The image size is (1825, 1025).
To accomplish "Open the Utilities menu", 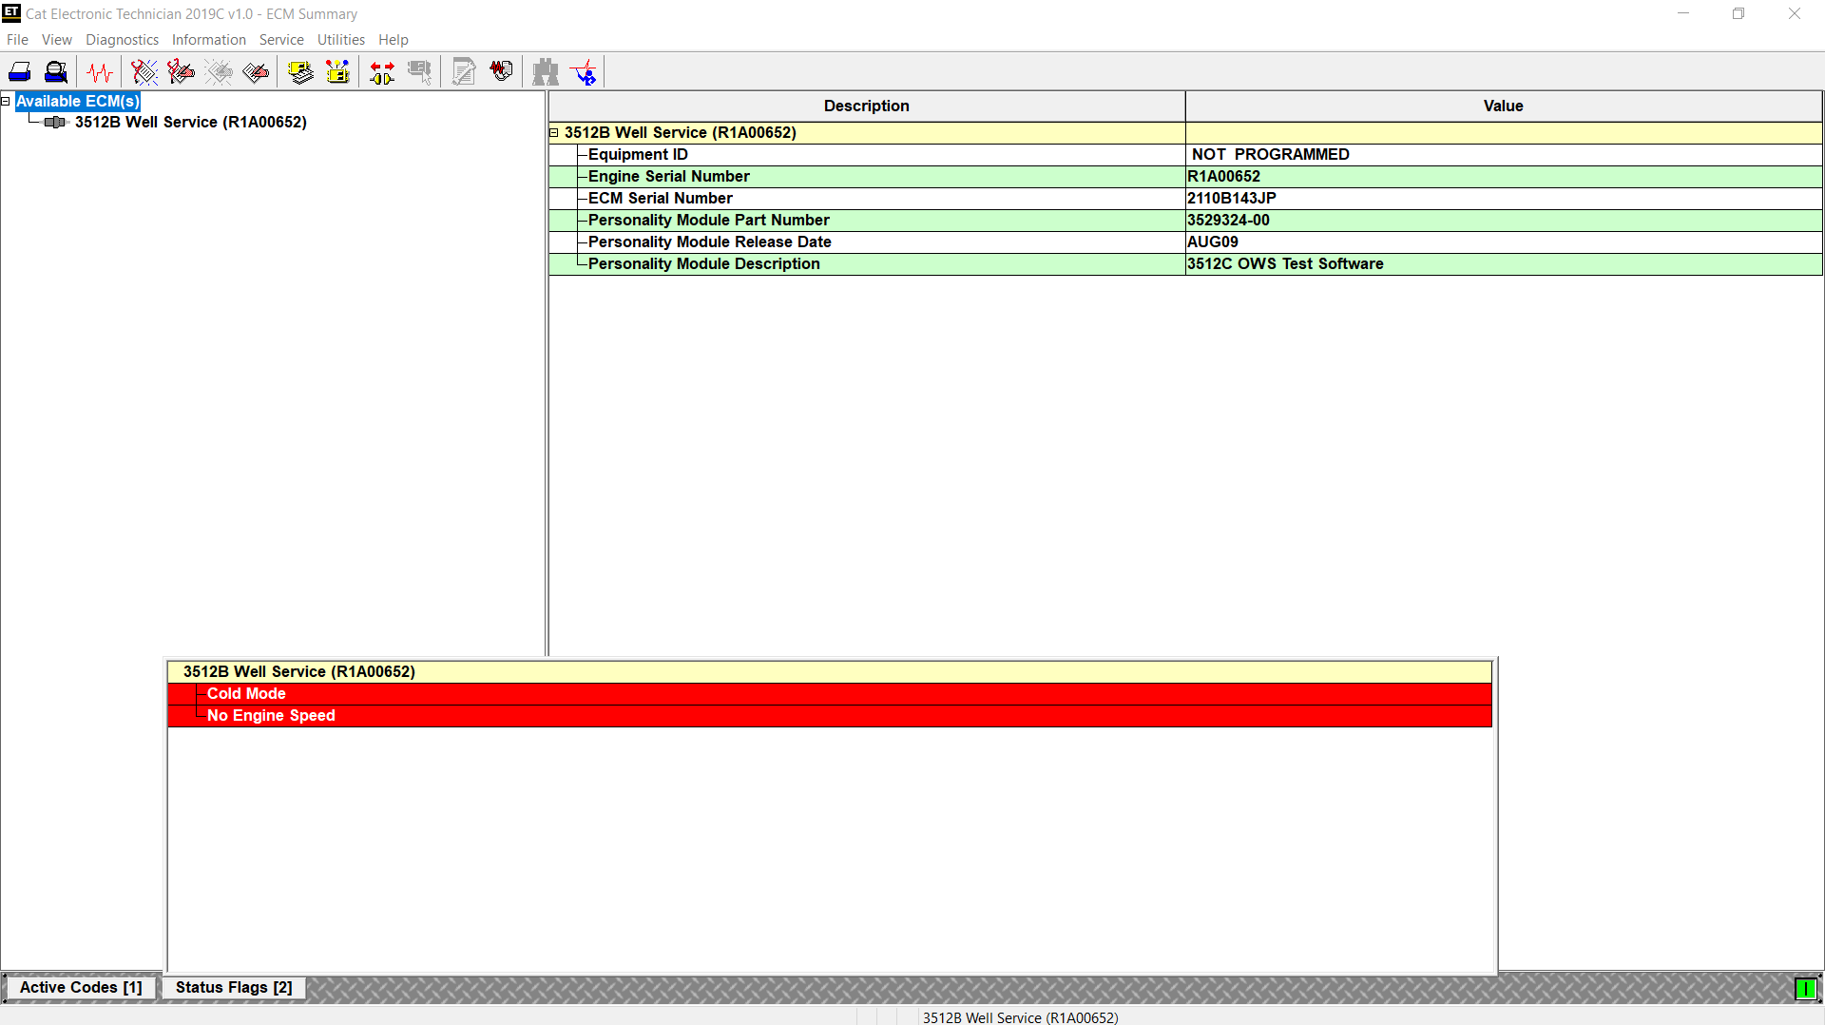I will 340,40.
